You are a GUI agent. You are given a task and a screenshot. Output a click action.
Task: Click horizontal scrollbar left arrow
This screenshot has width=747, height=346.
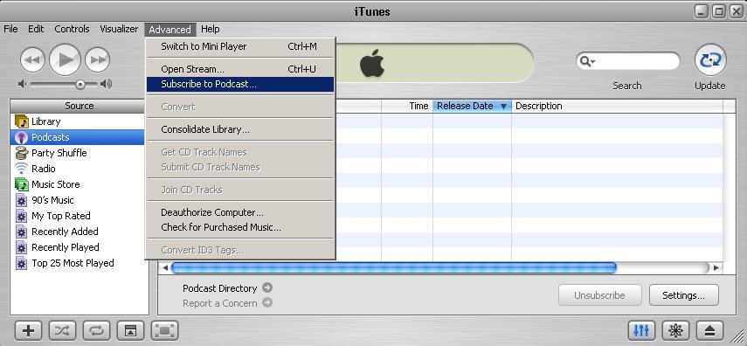(165, 268)
